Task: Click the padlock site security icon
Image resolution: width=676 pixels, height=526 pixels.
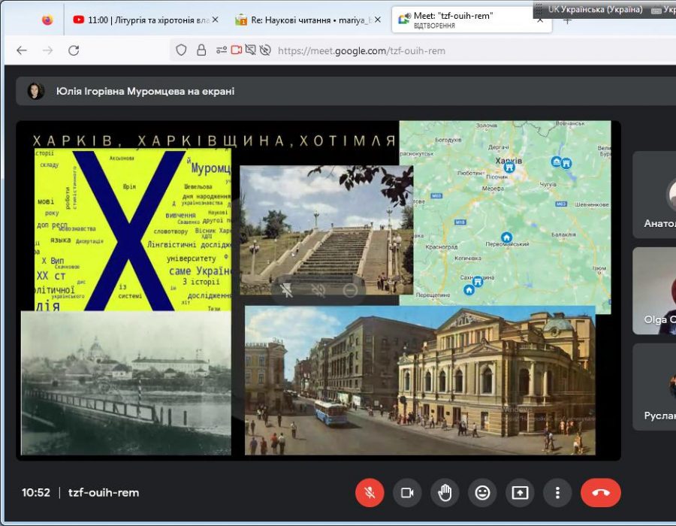Action: point(201,50)
